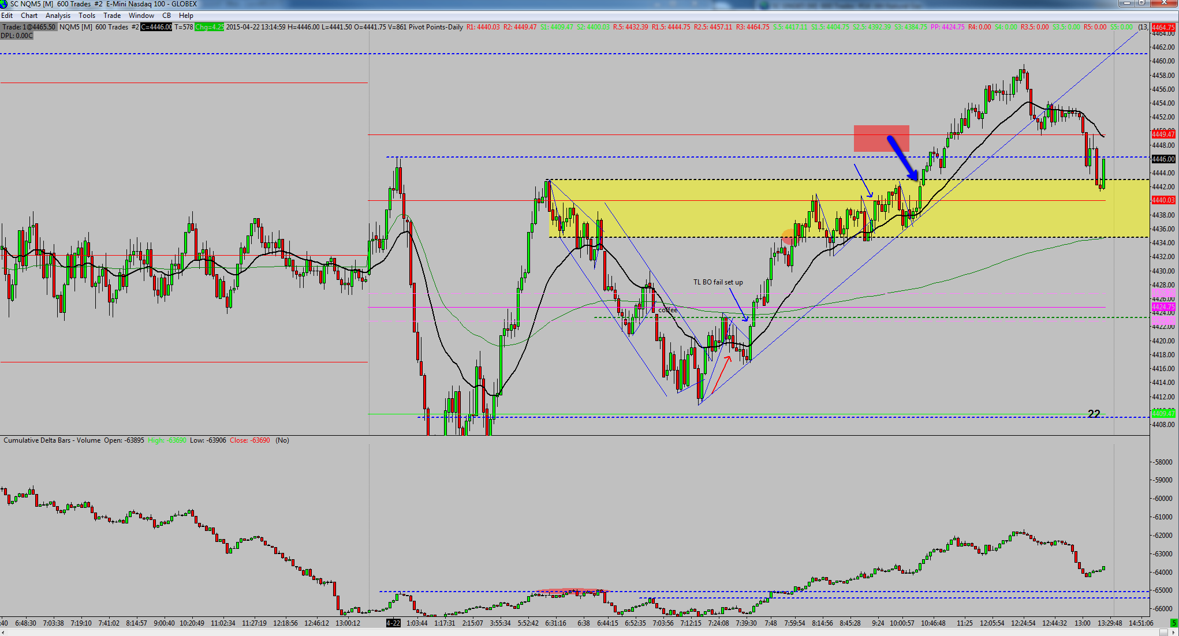Click the '13:00:12' time axis label
This screenshot has width=1179, height=636.
click(348, 623)
